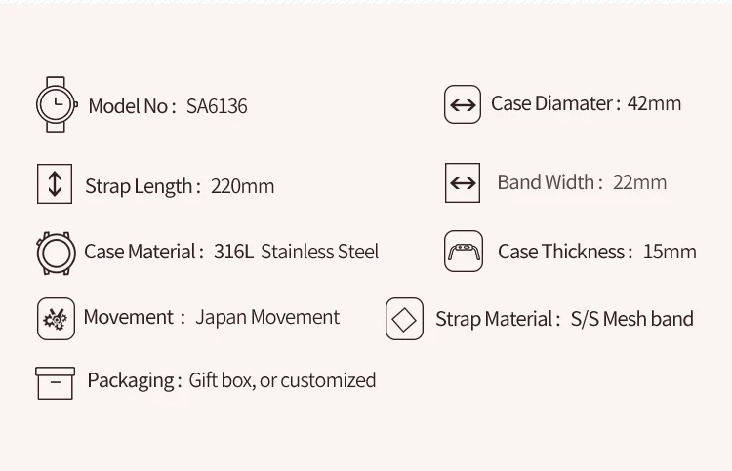Click the gift box Packaging icon
The image size is (732, 471).
tap(55, 382)
